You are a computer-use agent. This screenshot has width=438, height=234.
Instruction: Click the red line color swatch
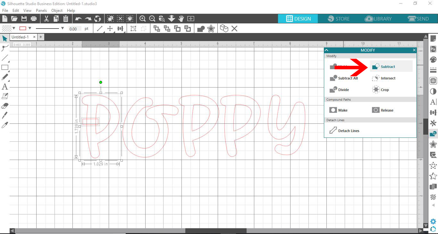[23, 29]
